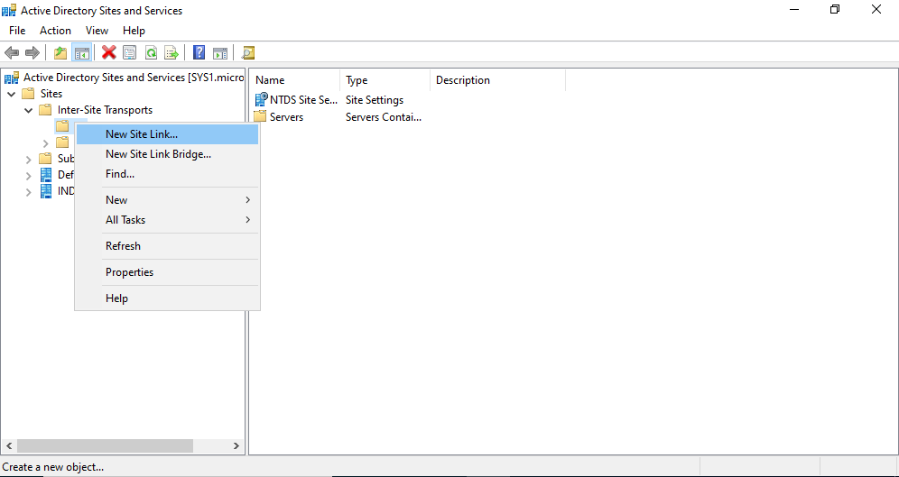Open the New submenu arrow
899x477 pixels.
[247, 200]
